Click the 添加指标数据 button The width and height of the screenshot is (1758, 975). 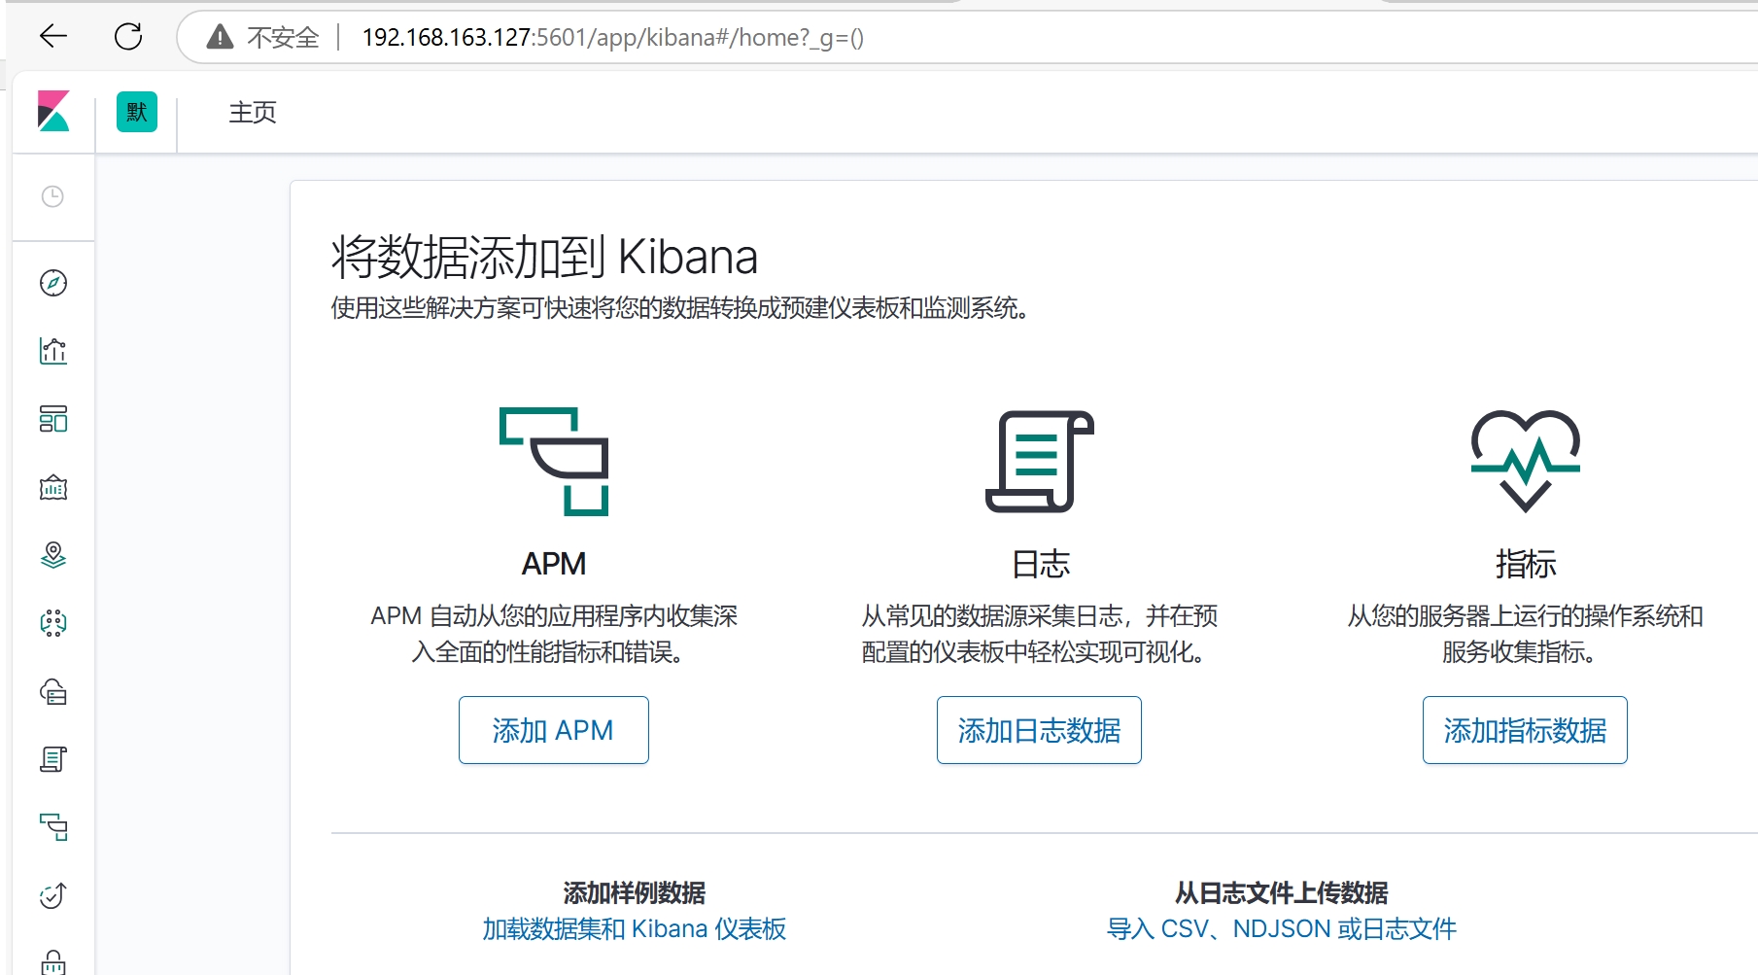click(x=1525, y=730)
